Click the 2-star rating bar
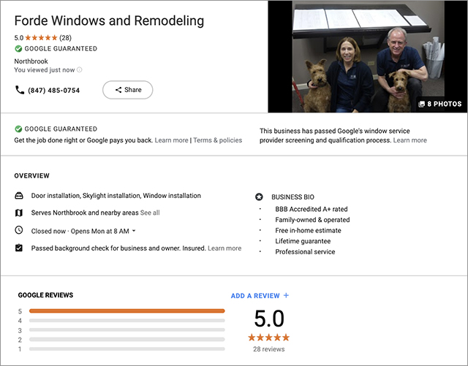468x366 pixels. coord(127,340)
